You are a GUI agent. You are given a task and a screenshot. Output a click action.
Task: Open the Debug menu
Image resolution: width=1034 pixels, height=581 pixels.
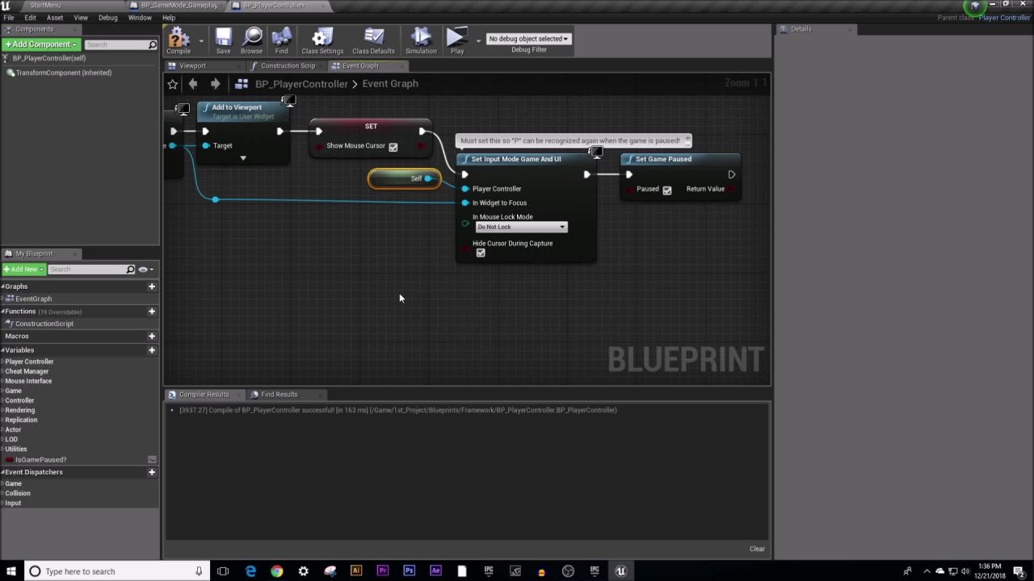tap(107, 18)
